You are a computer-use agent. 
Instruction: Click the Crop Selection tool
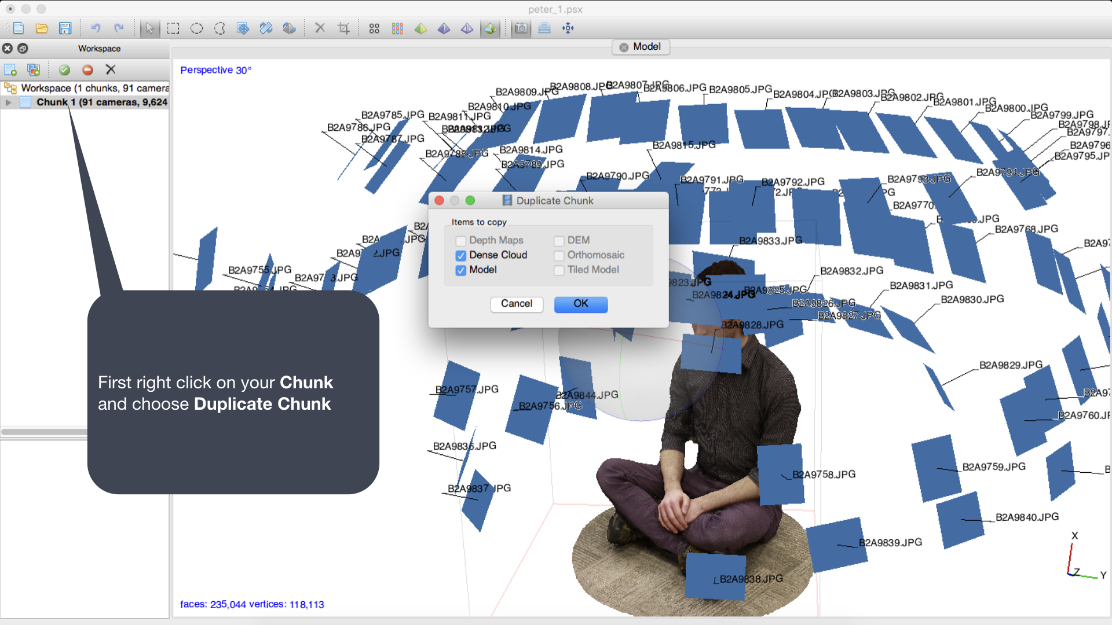coord(343,28)
